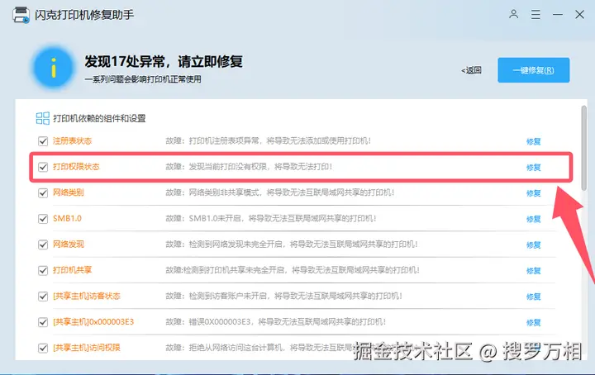
Task: Click 修复 for [共享主机]0x000003E3
Action: tap(534, 322)
